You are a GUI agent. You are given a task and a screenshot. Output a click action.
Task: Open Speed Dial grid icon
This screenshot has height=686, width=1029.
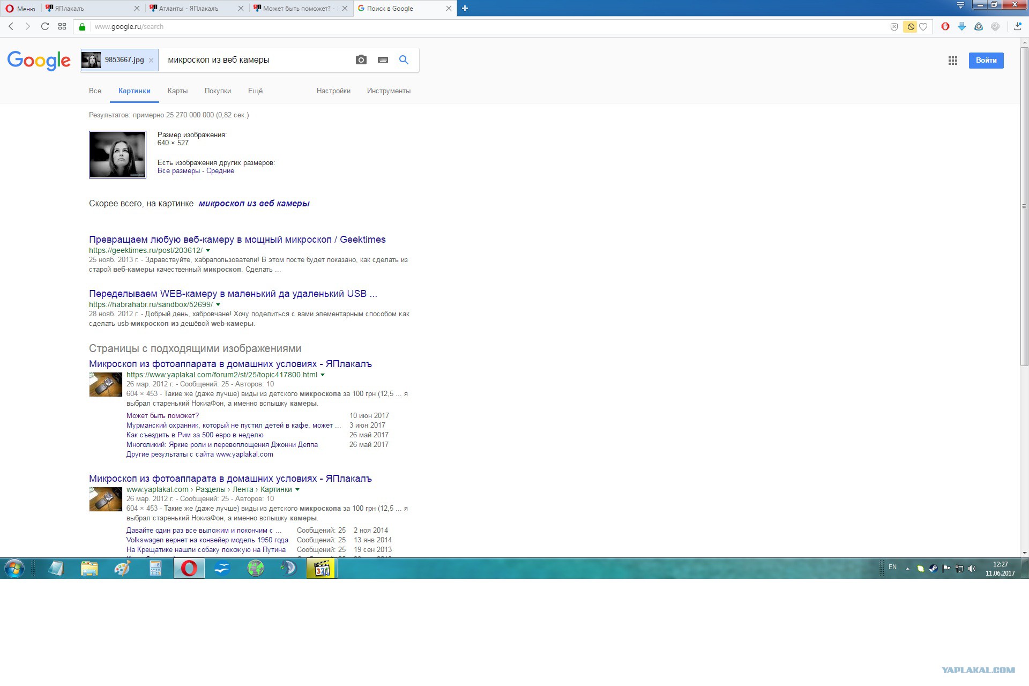62,26
